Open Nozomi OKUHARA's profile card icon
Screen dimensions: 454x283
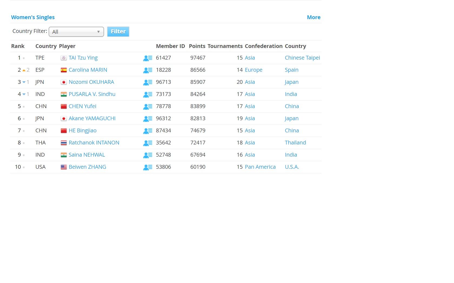point(148,82)
